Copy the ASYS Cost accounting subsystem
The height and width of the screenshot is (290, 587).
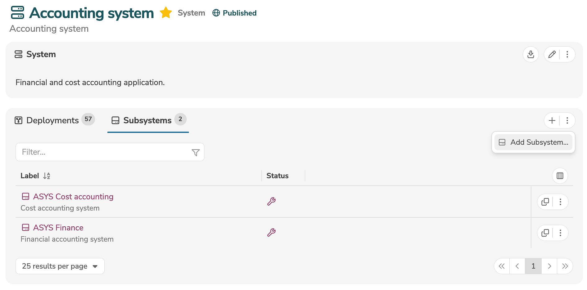pyautogui.click(x=545, y=202)
